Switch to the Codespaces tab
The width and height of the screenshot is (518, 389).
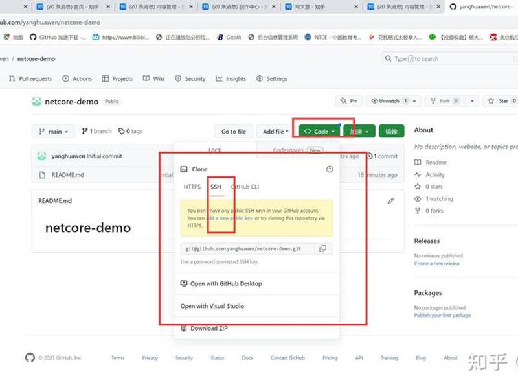(298, 150)
